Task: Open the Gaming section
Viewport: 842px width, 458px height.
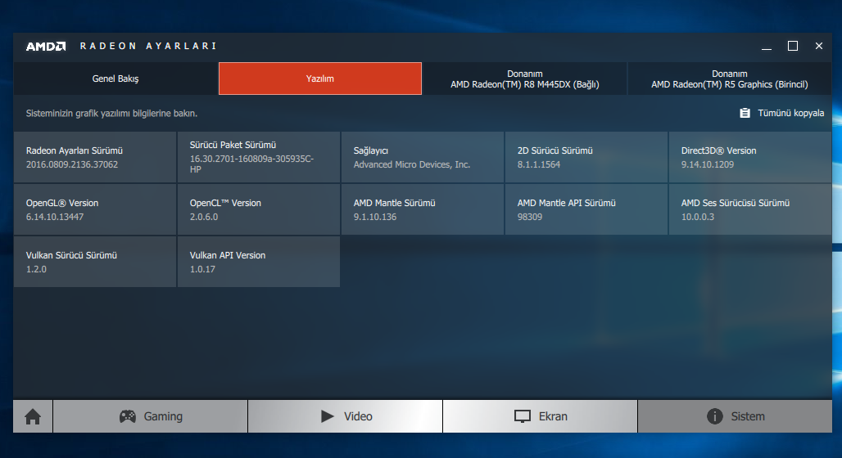Action: tap(151, 416)
